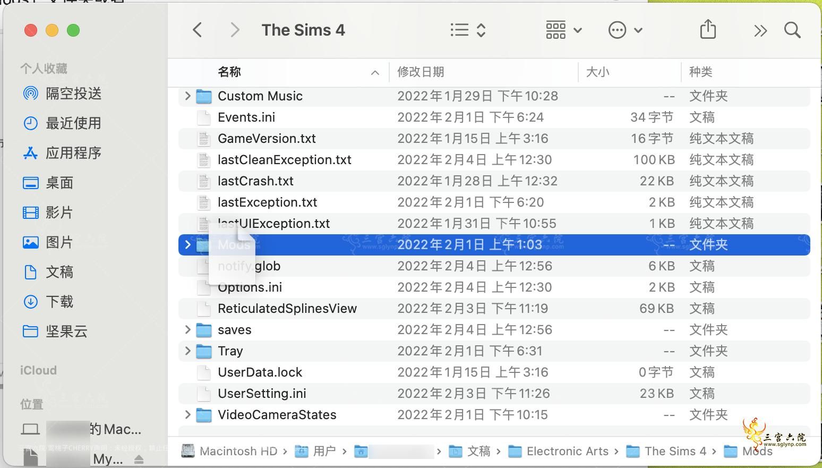Open 图片 in the sidebar
822x468 pixels.
tap(48, 242)
